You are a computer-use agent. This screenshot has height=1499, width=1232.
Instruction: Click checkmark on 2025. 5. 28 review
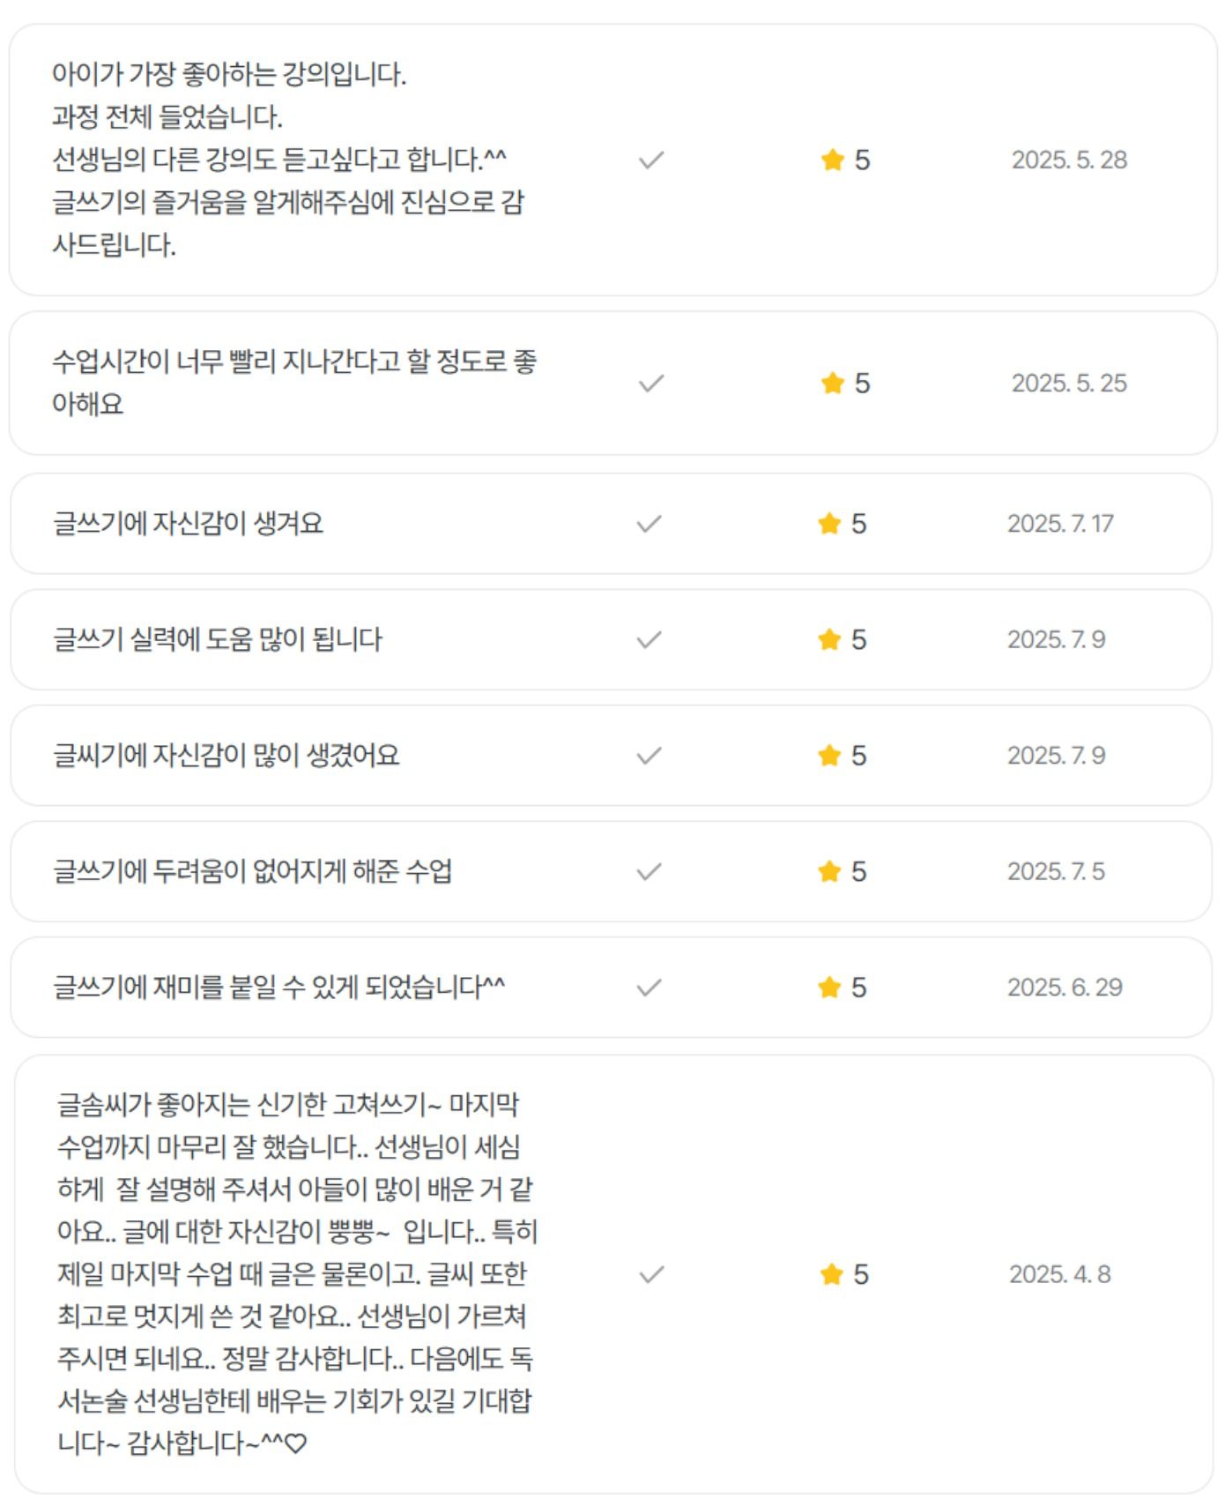(x=651, y=160)
